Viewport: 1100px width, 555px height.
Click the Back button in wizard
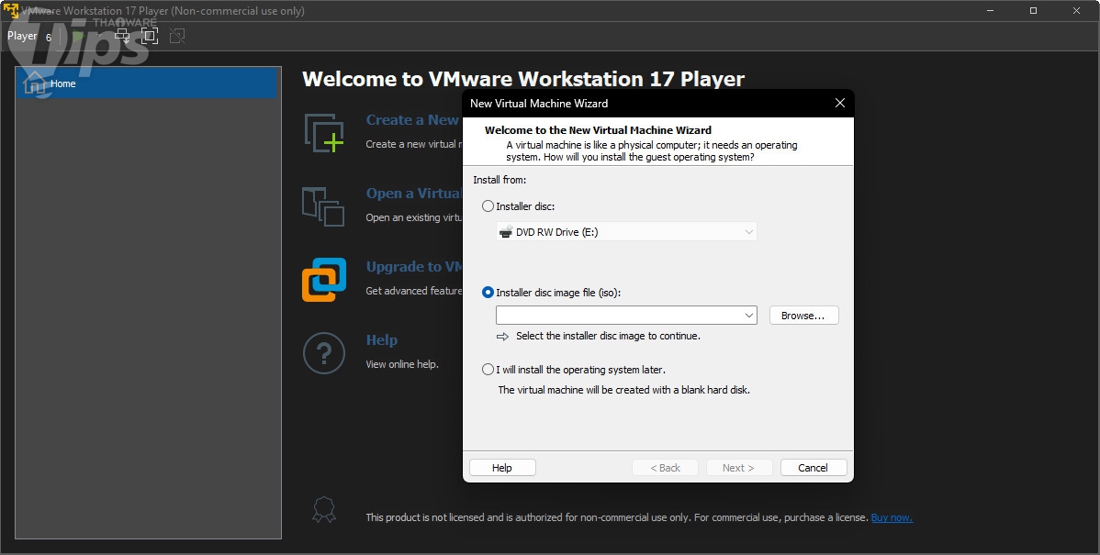(x=665, y=468)
